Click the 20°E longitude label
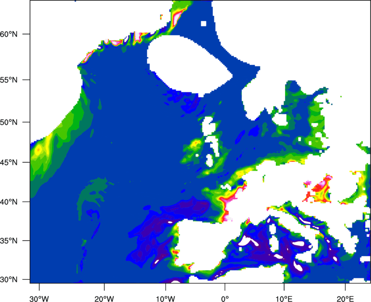This screenshot has height=302, width=371. click(345, 299)
